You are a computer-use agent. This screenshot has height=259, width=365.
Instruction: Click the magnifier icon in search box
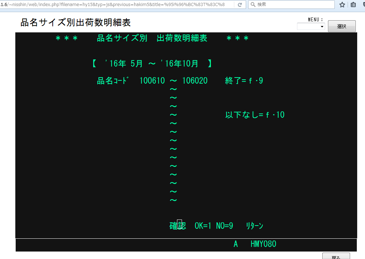[253, 5]
